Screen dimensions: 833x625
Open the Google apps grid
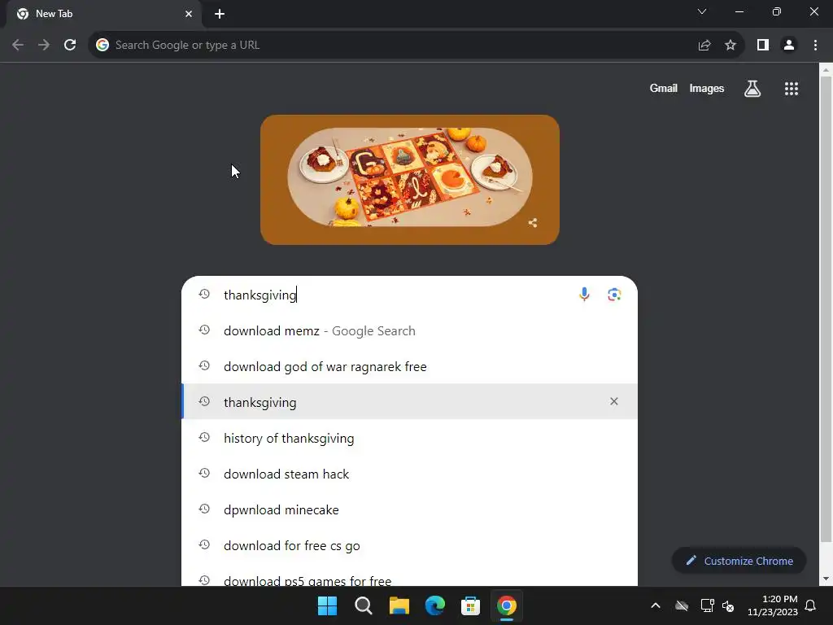pos(792,89)
